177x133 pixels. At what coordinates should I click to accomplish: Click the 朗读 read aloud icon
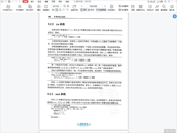(x=157, y=8)
